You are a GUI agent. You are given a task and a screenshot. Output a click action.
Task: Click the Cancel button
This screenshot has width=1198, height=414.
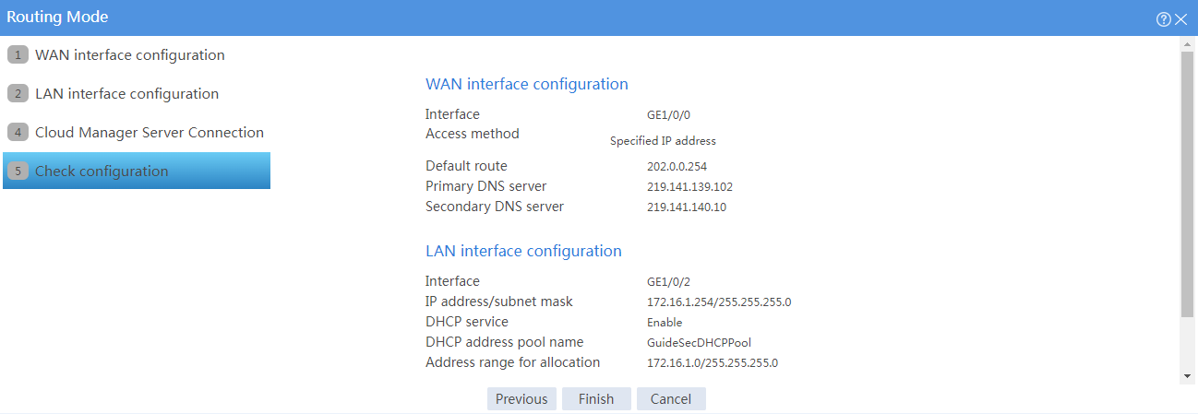(671, 399)
